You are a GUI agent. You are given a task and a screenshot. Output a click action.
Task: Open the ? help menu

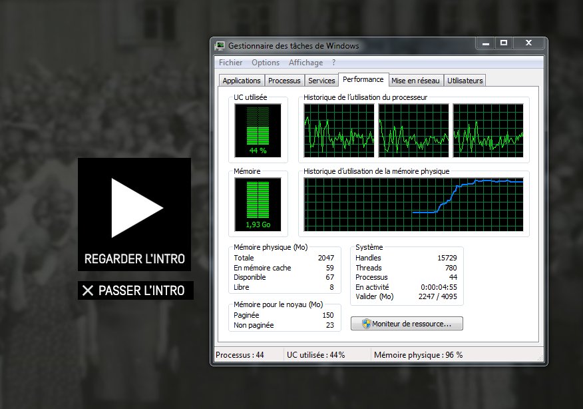[334, 63]
